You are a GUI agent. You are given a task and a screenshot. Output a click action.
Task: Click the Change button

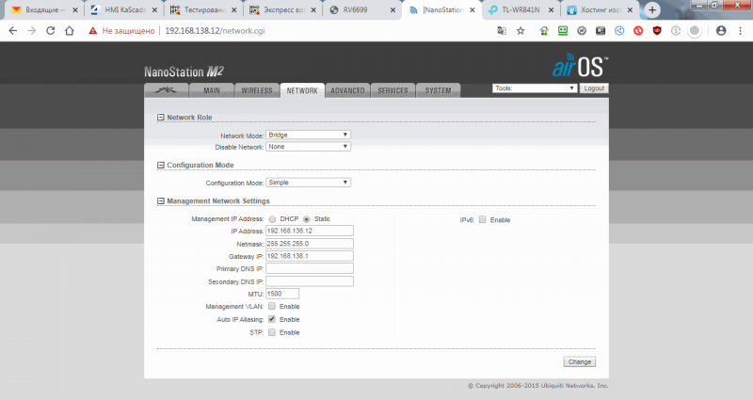pyautogui.click(x=580, y=362)
